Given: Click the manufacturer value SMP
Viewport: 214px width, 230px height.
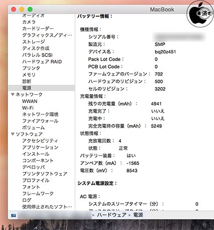Looking at the screenshot, I should point(160,44).
